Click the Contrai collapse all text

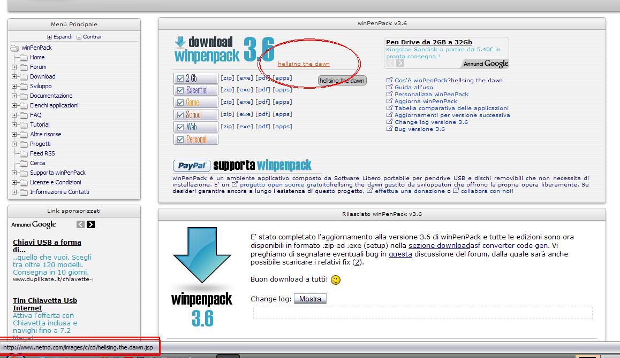click(92, 37)
